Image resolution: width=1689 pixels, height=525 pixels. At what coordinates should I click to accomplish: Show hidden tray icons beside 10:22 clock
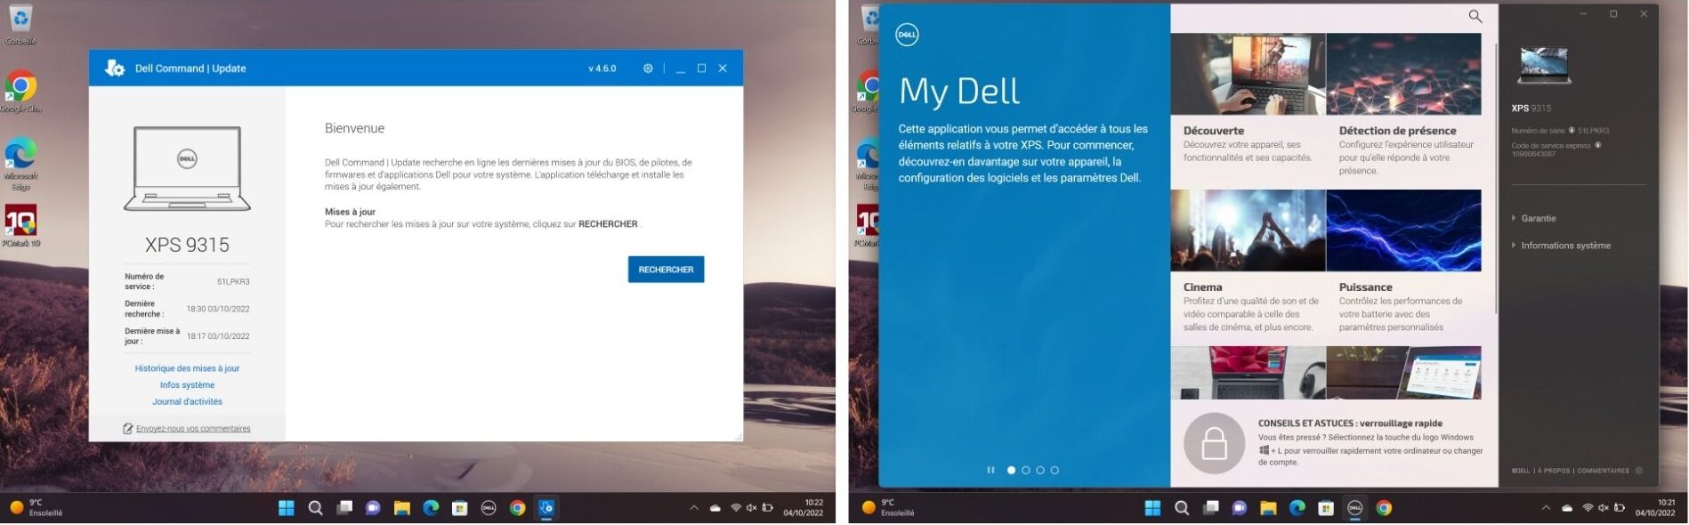pyautogui.click(x=694, y=508)
